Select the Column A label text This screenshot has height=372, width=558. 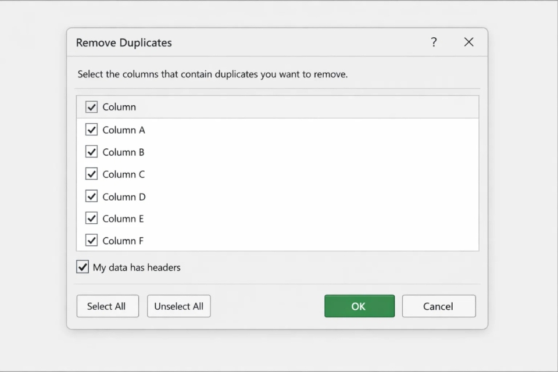(x=123, y=129)
